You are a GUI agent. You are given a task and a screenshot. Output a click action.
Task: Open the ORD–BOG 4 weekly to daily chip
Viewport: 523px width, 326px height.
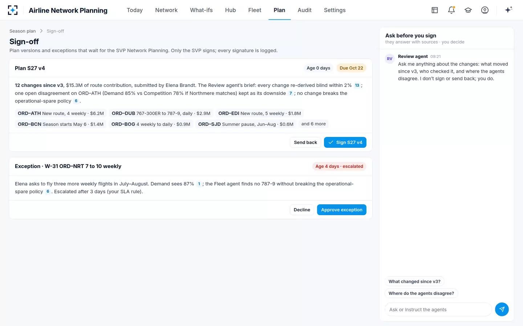tap(151, 124)
